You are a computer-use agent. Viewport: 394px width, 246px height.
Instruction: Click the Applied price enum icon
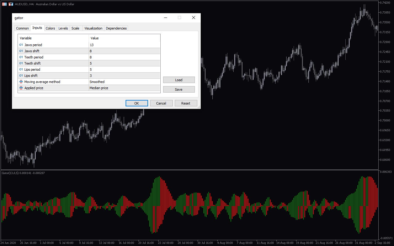(21, 88)
